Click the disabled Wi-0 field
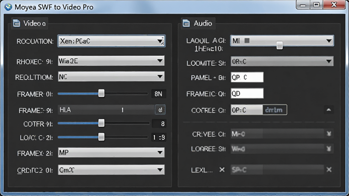The width and height of the screenshot is (349, 196). 277,148
